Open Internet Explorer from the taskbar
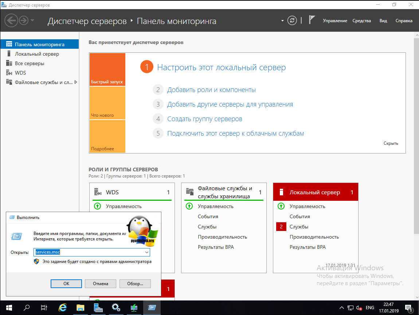419x315 pixels. tap(63, 307)
